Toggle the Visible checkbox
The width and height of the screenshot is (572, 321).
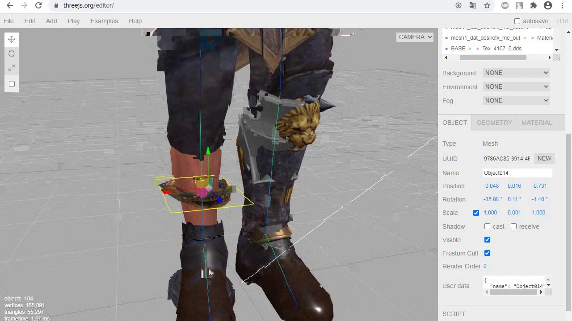point(488,240)
